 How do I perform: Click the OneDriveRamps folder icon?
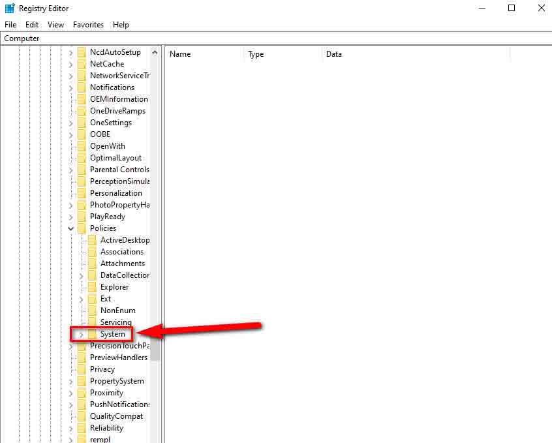82,111
